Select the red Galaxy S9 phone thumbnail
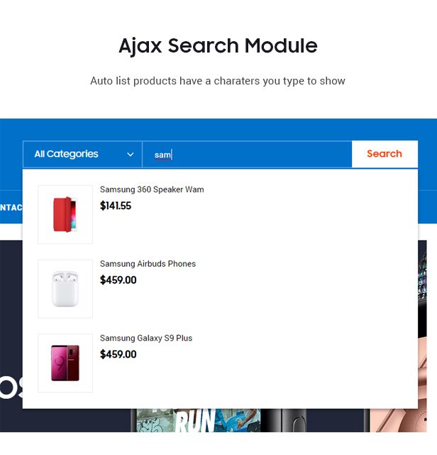The height and width of the screenshot is (455, 437). coord(65,363)
